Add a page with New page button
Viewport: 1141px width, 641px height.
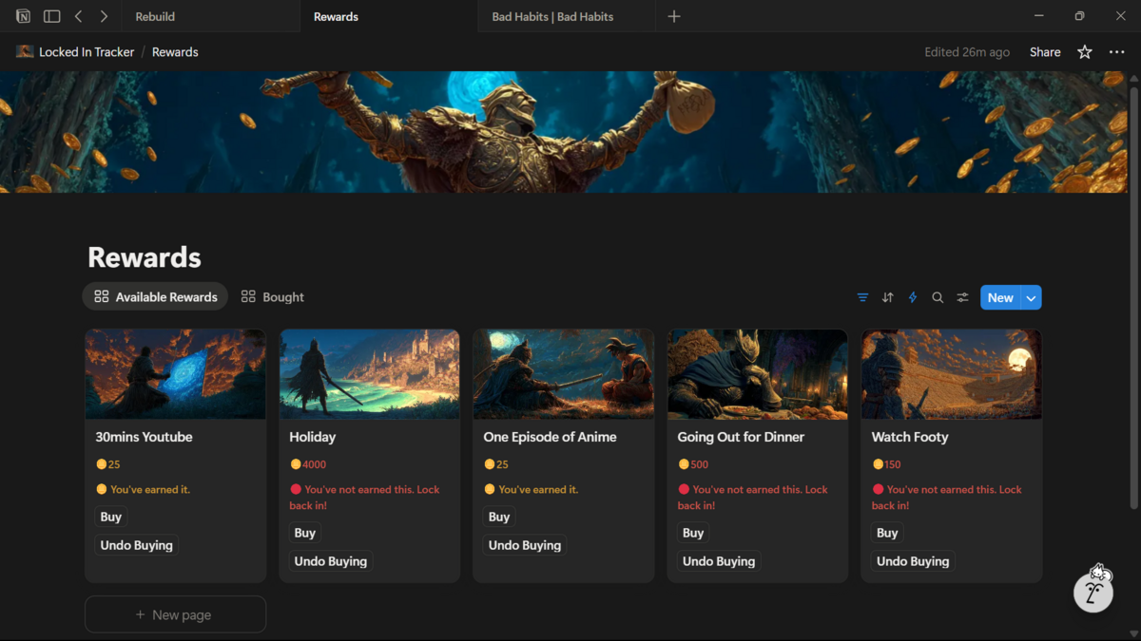pos(175,614)
